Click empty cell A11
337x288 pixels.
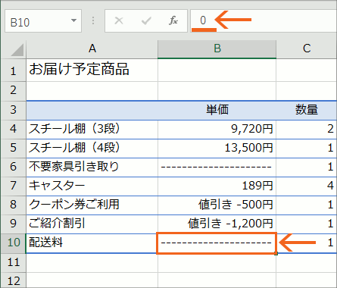92,263
